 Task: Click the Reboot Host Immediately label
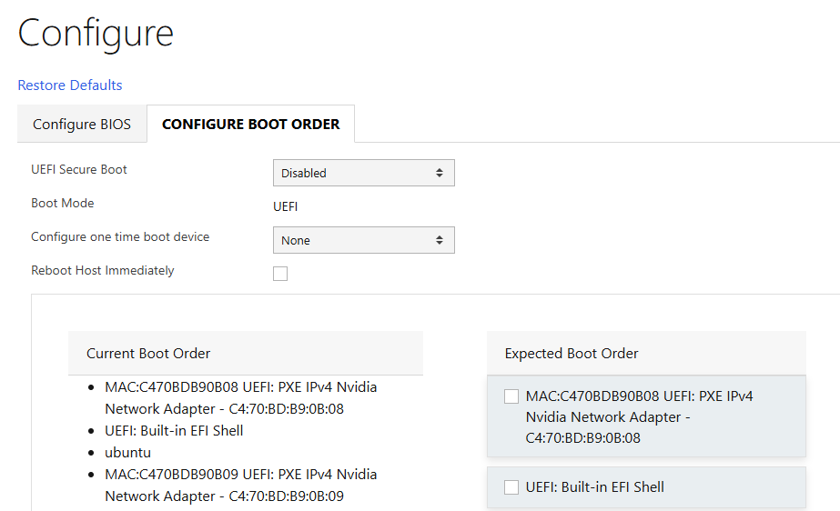pos(103,271)
